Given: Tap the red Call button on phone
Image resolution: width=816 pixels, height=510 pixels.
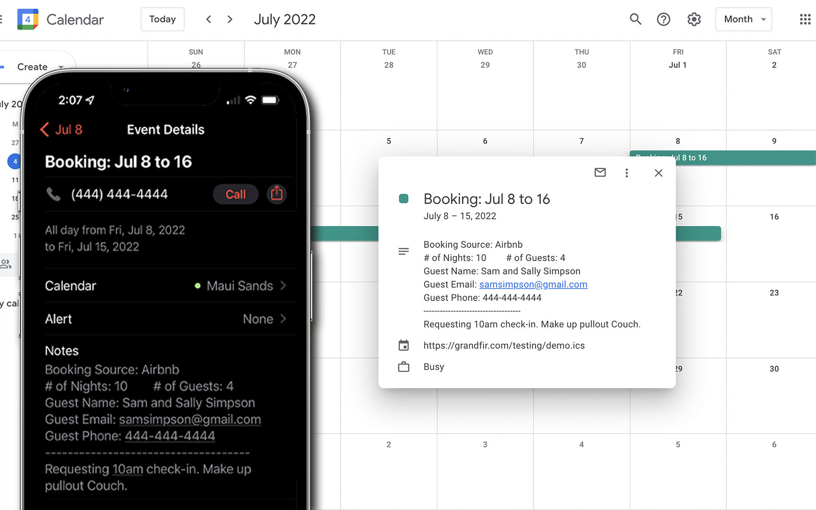Looking at the screenshot, I should coord(236,194).
